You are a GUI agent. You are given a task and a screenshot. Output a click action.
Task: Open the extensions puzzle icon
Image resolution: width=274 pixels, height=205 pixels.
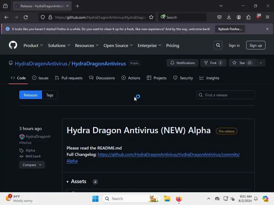click(x=248, y=17)
